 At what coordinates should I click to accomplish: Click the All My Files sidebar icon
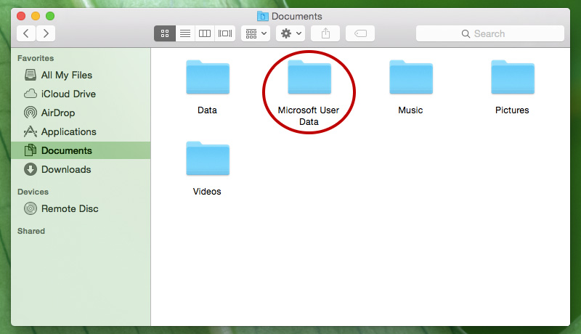pos(31,75)
